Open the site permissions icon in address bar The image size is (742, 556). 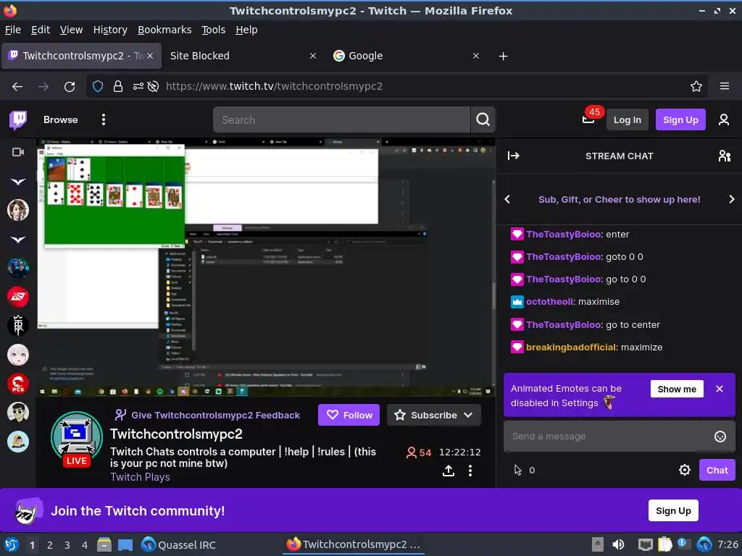[x=138, y=86]
